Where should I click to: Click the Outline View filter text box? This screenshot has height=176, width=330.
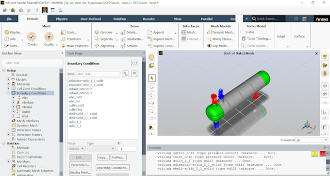pyautogui.click(x=32, y=63)
